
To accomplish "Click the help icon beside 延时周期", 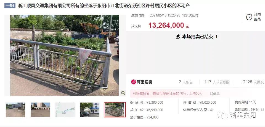I will [x=262, y=110].
